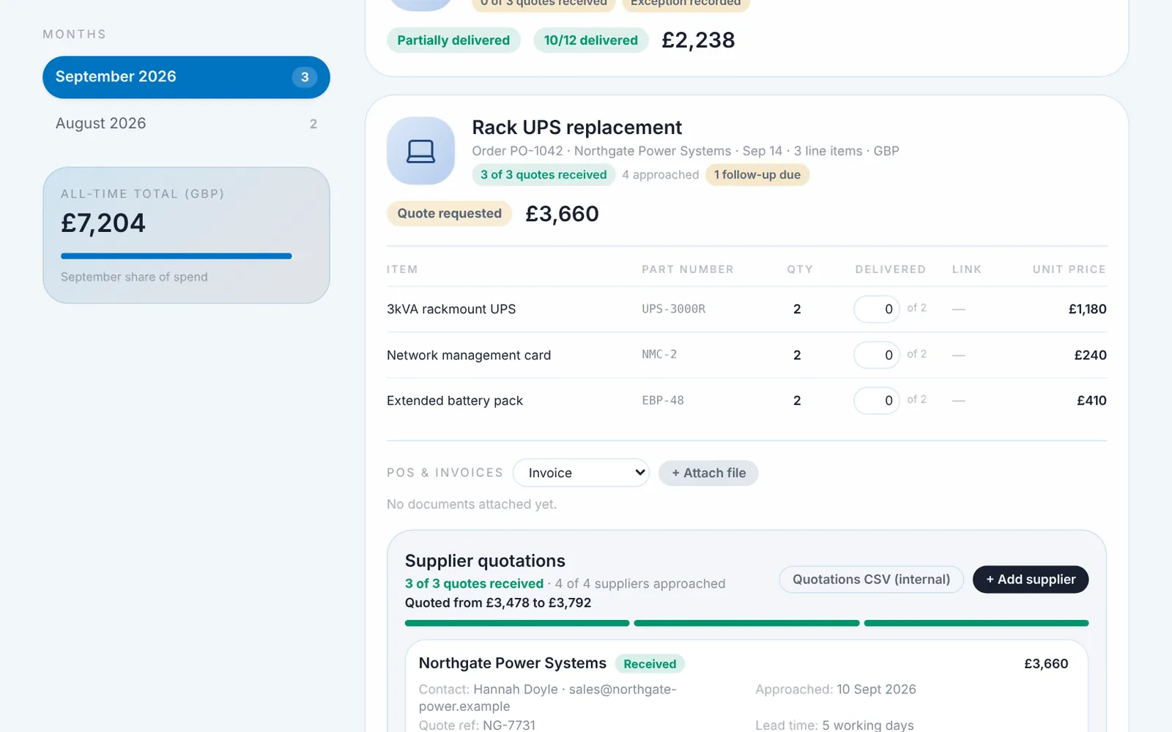This screenshot has width=1172, height=732.
Task: Click the Quote ref: NG-7731 text
Action: [477, 725]
